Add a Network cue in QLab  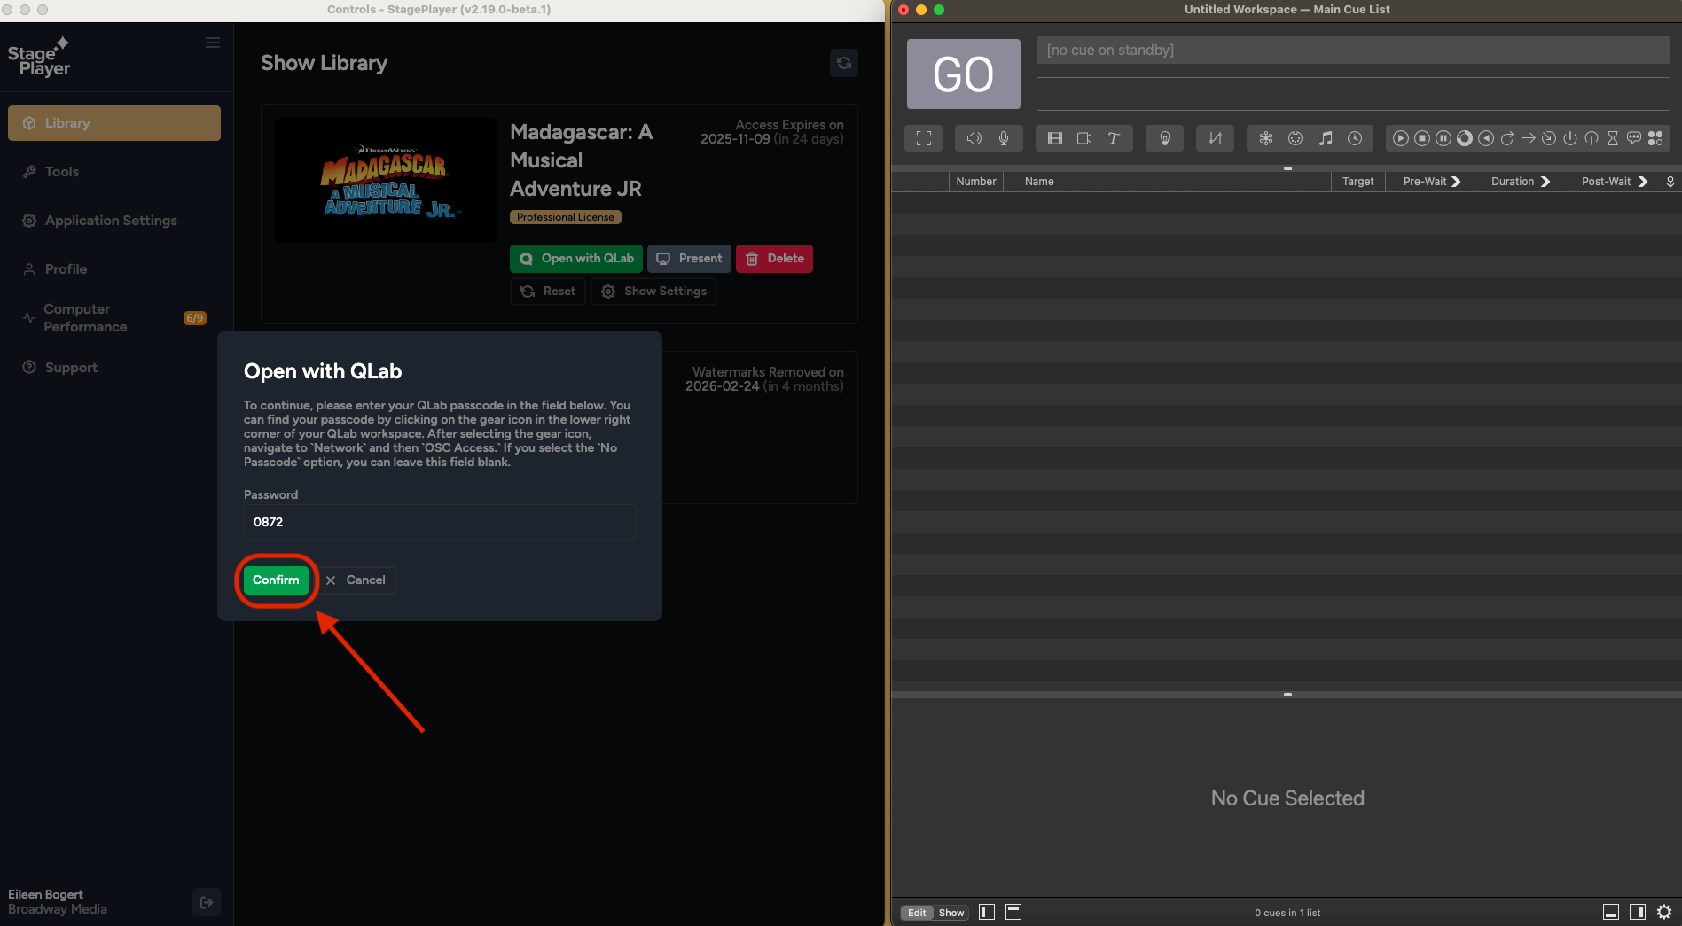tap(1266, 138)
